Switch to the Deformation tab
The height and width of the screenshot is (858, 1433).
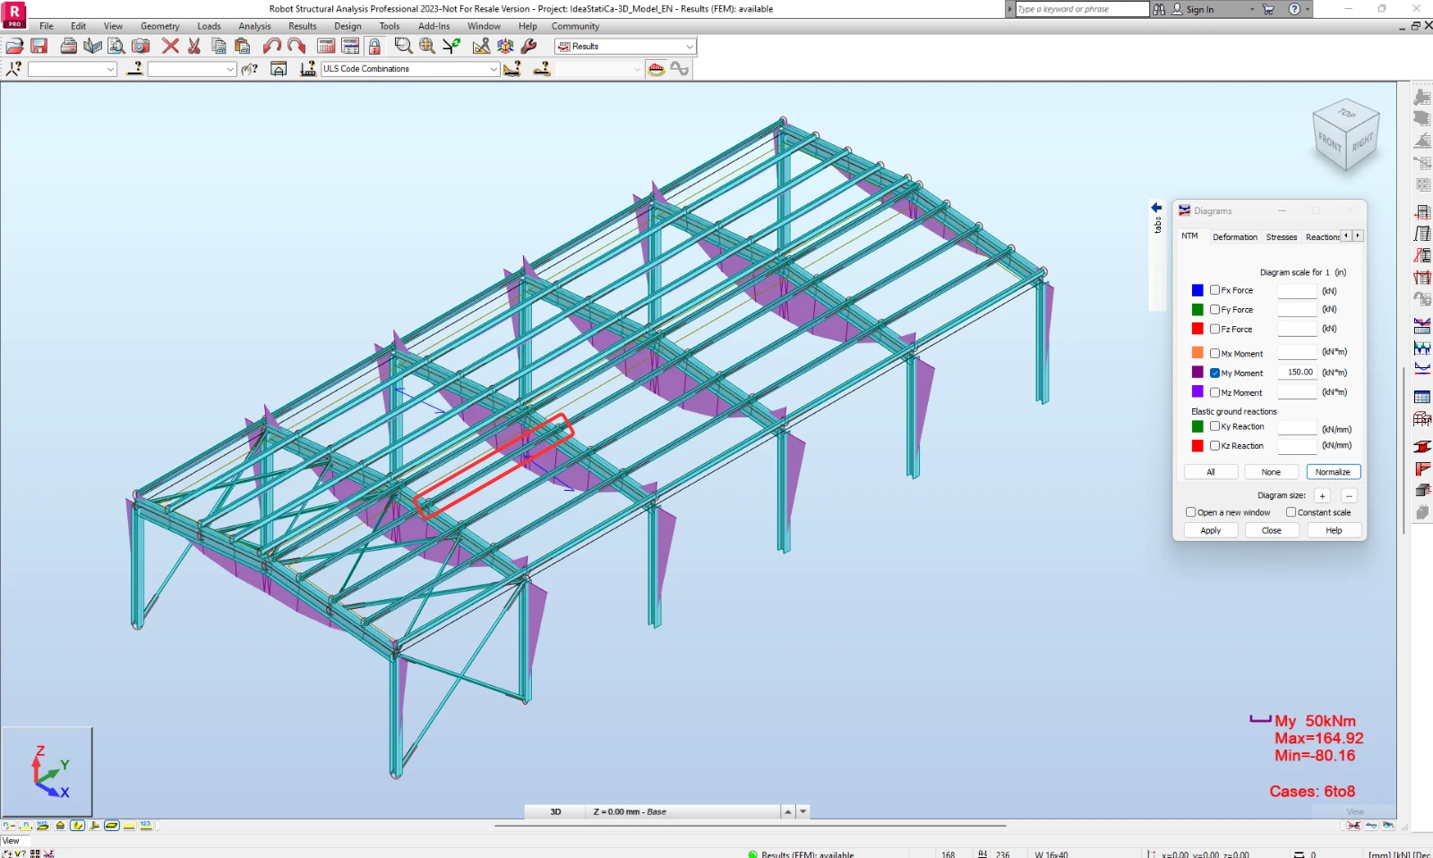coord(1235,237)
